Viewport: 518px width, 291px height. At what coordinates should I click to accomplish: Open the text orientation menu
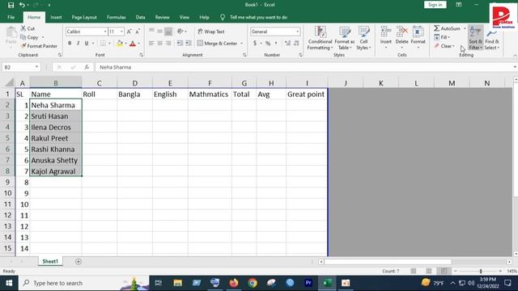(x=181, y=32)
